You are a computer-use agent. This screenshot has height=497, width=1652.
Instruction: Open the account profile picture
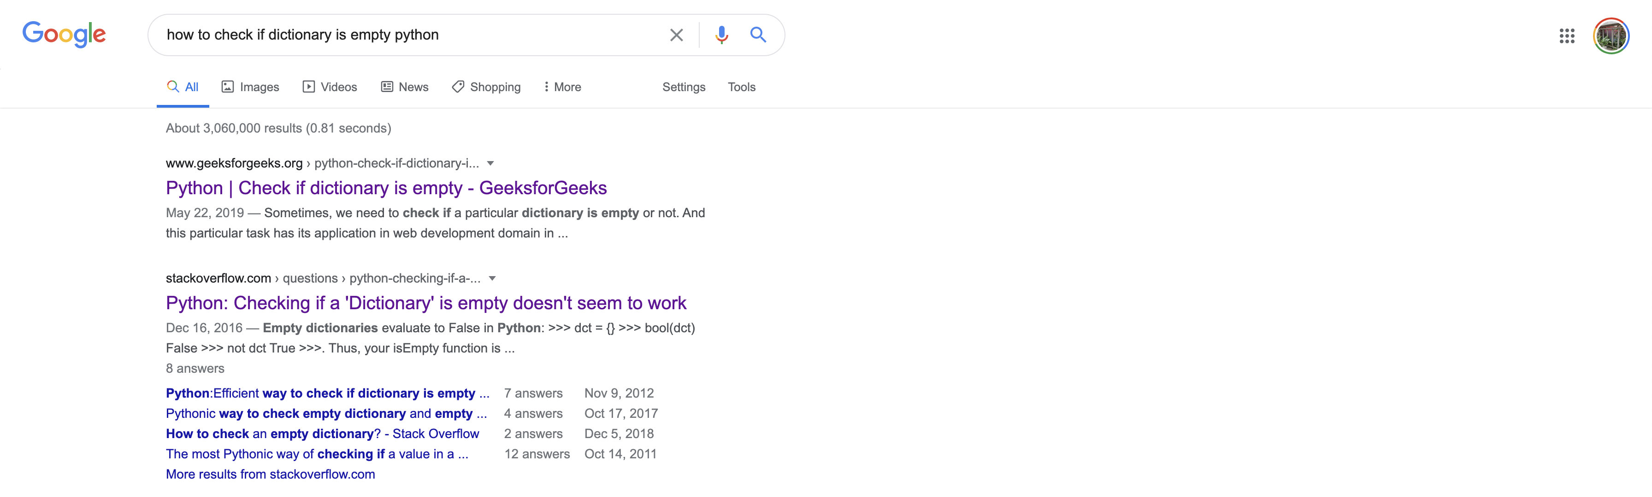tap(1611, 36)
